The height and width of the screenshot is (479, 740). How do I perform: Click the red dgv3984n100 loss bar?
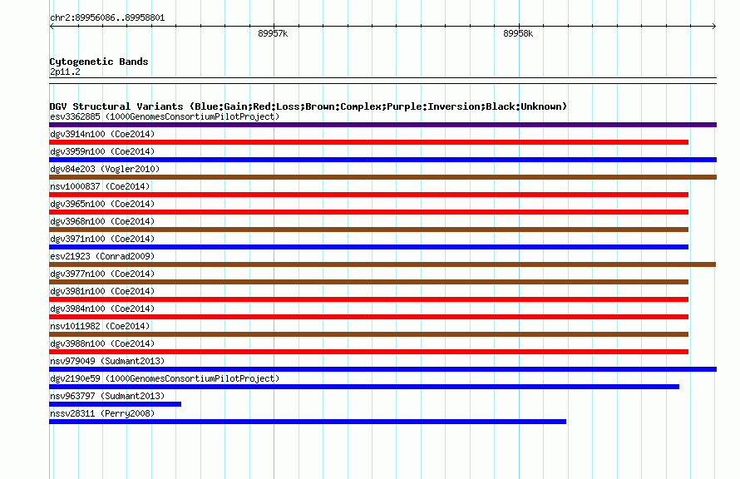pyautogui.click(x=368, y=317)
